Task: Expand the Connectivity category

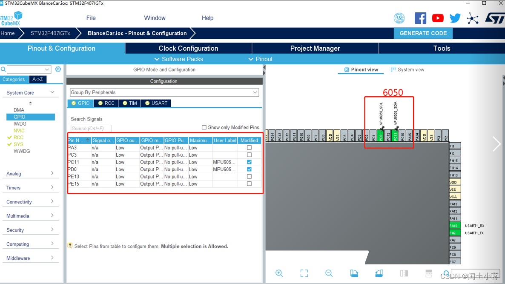Action: point(30,202)
